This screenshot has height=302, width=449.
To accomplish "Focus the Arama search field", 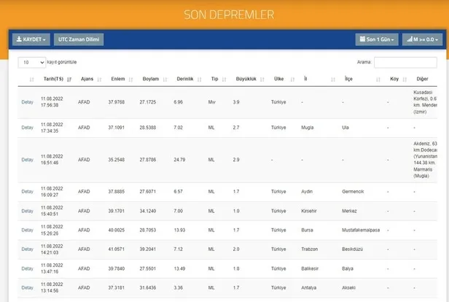I will [x=405, y=63].
